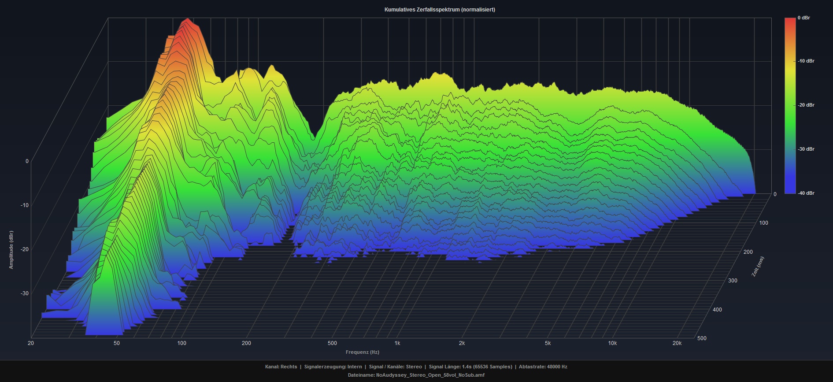Image resolution: width=833 pixels, height=382 pixels.
Task: Click the Abtastrate: 48000 Hz info text
Action: coord(543,367)
